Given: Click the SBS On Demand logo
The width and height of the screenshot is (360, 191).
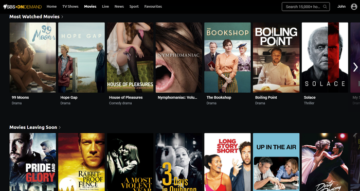Looking at the screenshot, I should pos(23,7).
